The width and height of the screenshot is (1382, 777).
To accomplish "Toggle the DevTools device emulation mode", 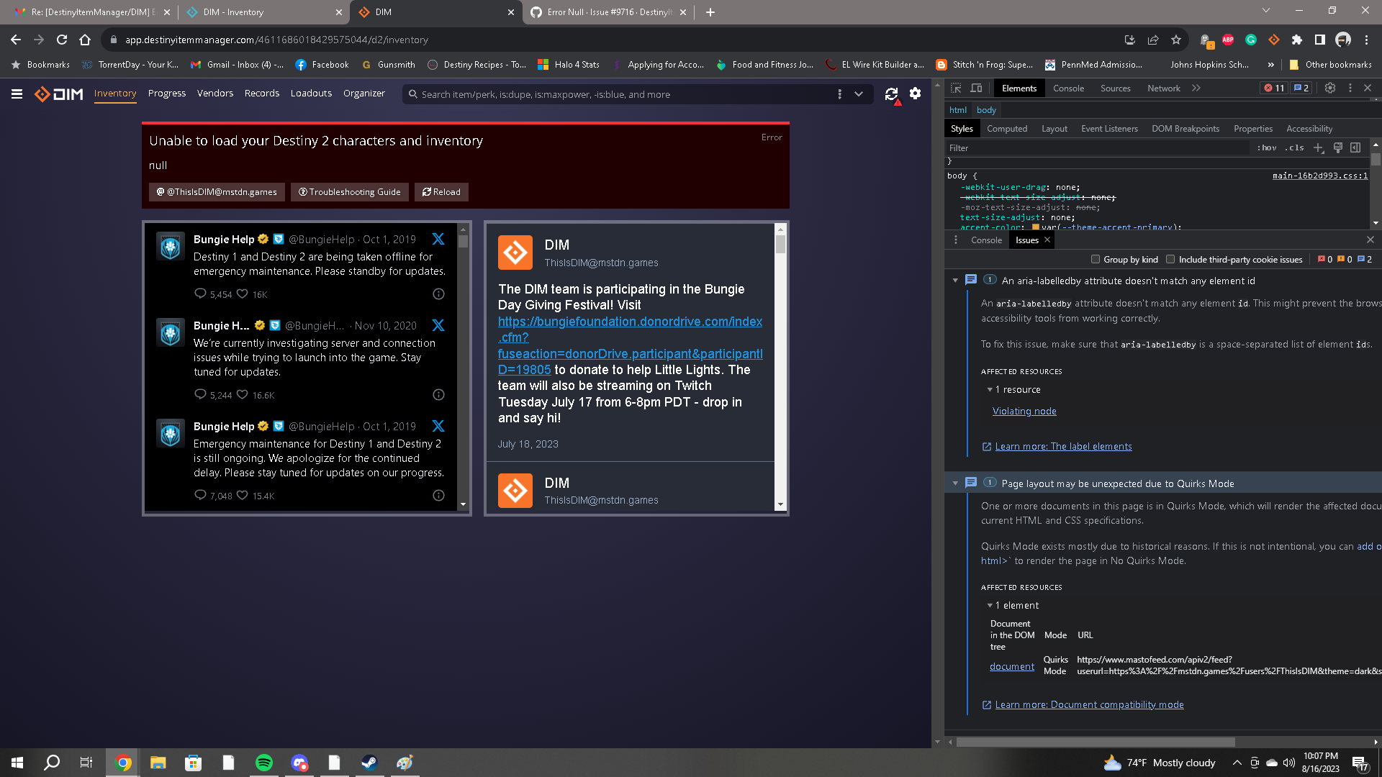I will pyautogui.click(x=976, y=88).
